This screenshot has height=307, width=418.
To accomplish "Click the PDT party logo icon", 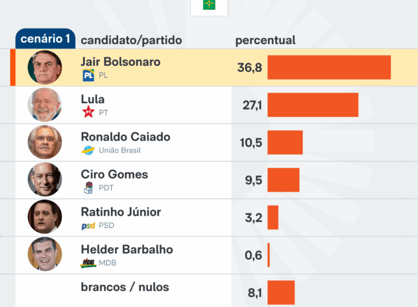I will point(88,188).
